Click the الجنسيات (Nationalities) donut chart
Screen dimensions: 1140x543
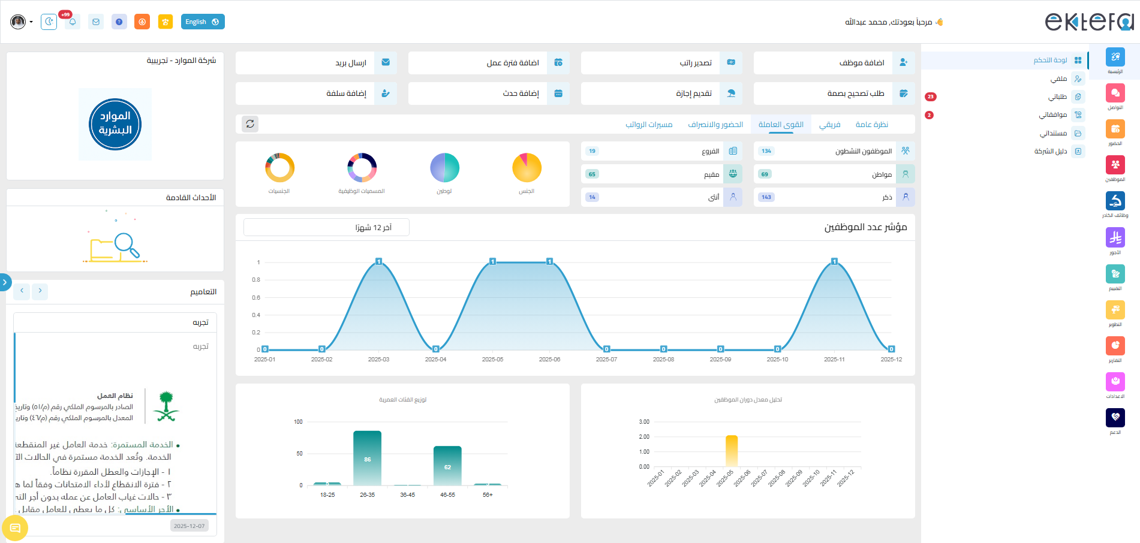[279, 167]
